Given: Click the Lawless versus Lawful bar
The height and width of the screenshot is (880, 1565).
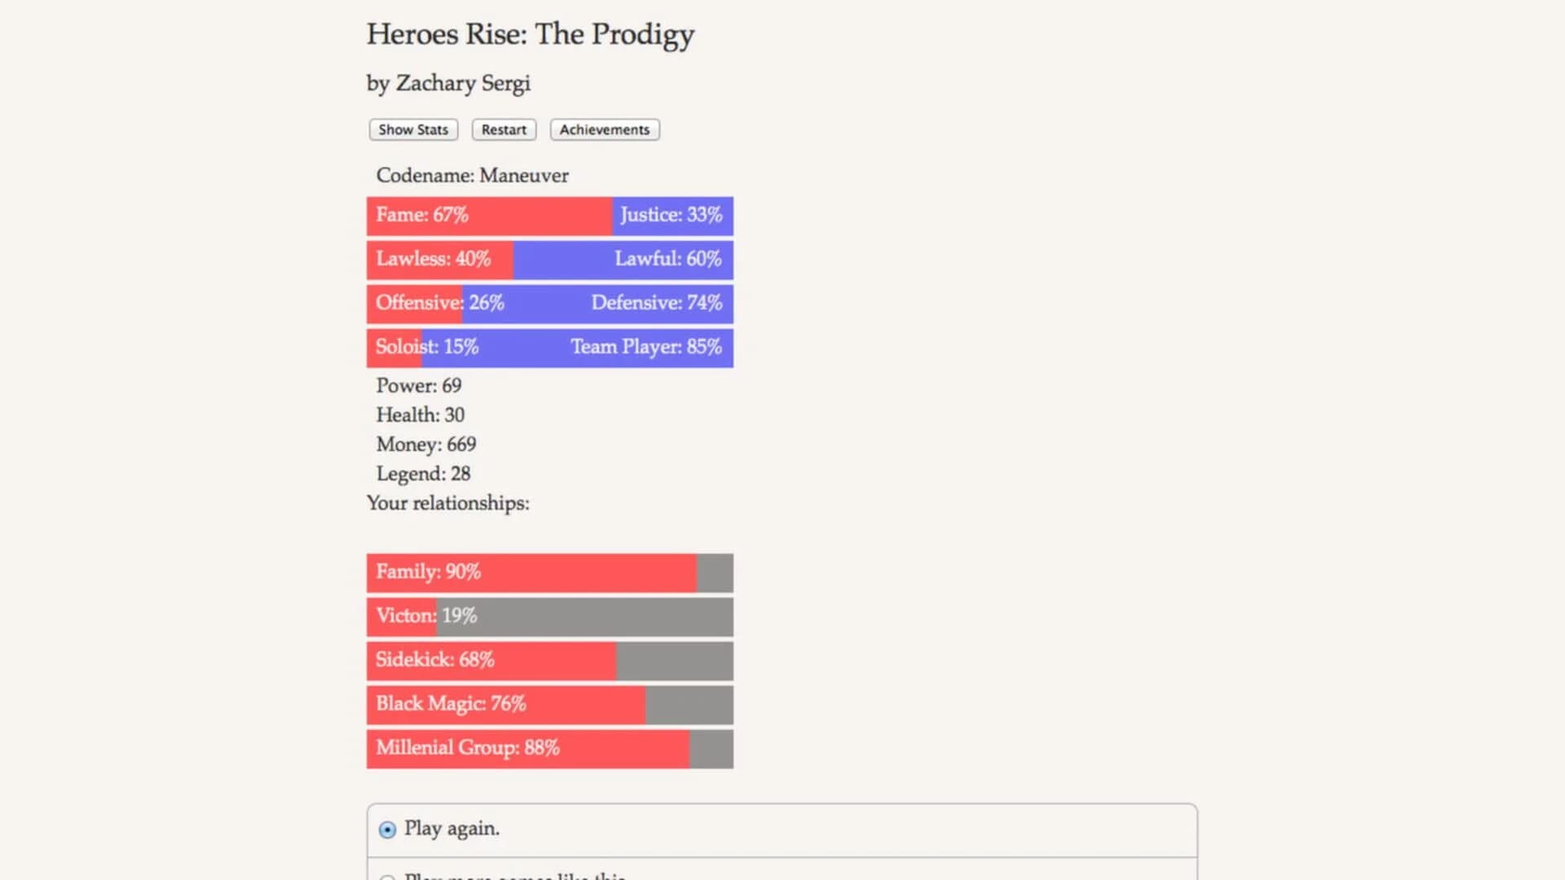Looking at the screenshot, I should click(x=549, y=260).
